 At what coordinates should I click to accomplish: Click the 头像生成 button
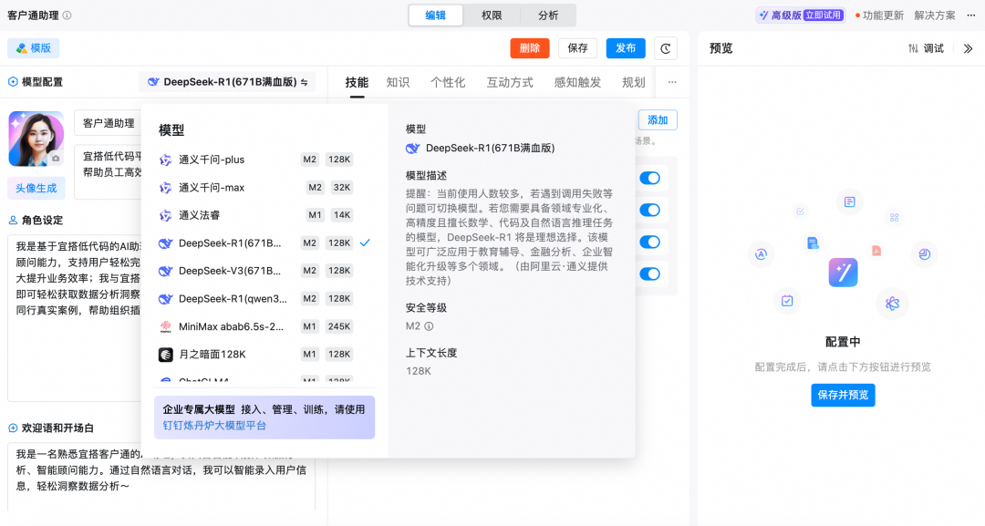pos(36,189)
